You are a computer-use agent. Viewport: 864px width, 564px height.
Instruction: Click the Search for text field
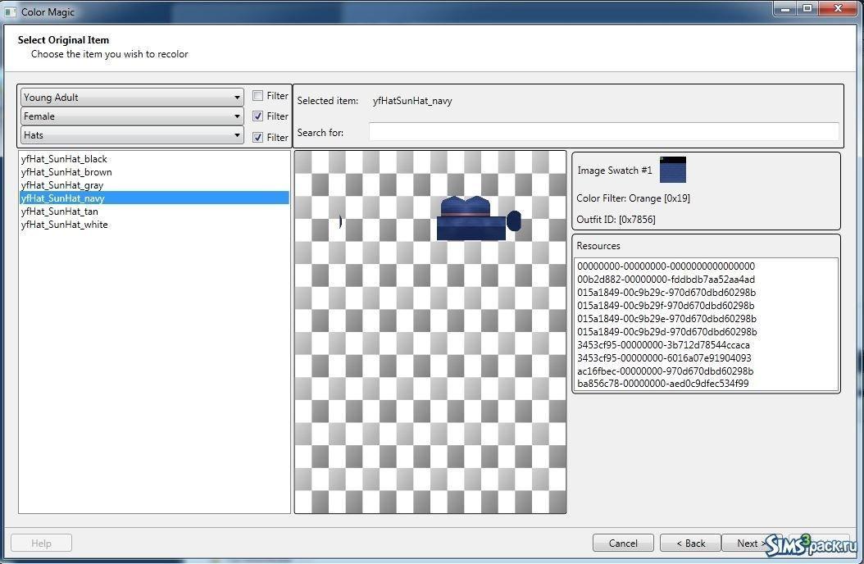(x=603, y=132)
